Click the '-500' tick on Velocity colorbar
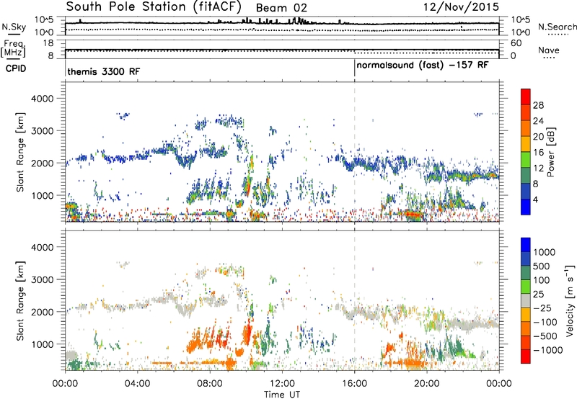The height and width of the screenshot is (399, 577). click(x=545, y=336)
